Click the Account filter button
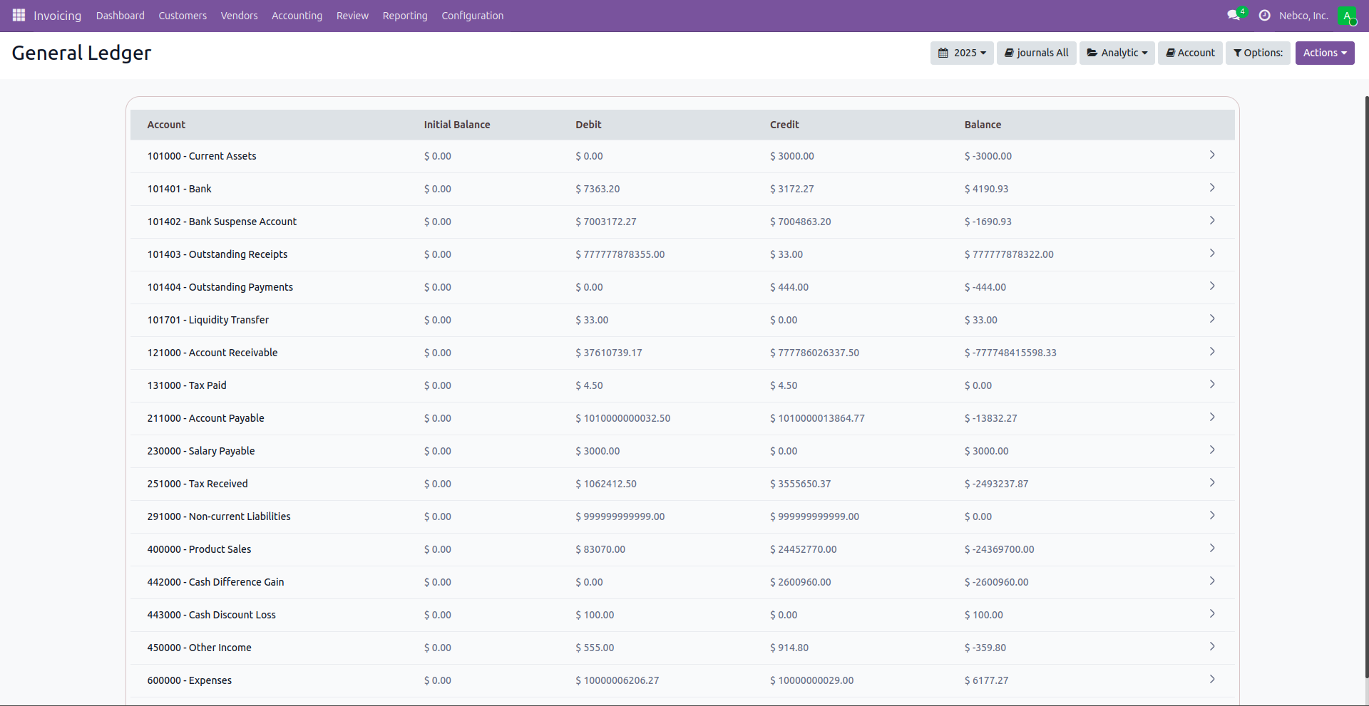 tap(1190, 53)
